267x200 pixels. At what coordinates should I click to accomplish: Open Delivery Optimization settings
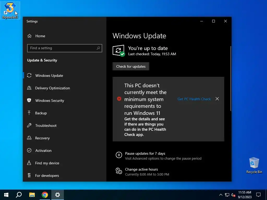coord(52,88)
